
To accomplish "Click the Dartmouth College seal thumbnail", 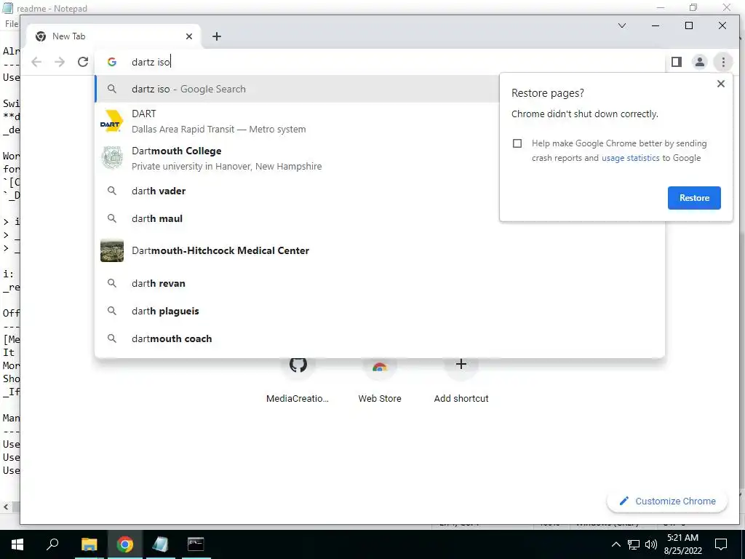I will 112,158.
